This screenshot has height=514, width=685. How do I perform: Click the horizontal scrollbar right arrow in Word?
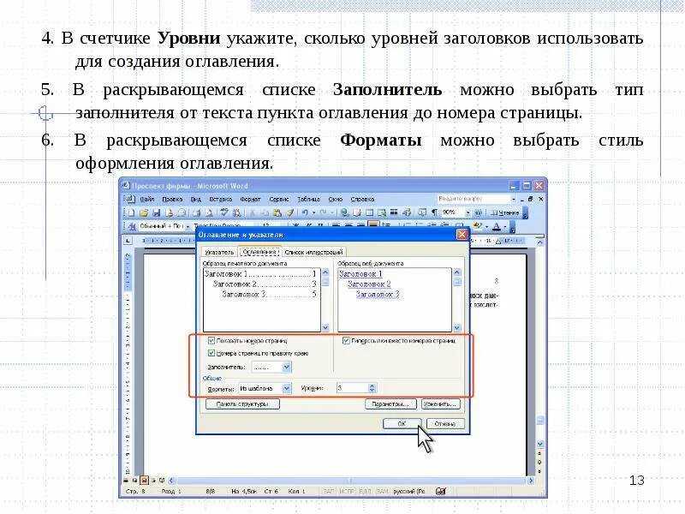[531, 480]
